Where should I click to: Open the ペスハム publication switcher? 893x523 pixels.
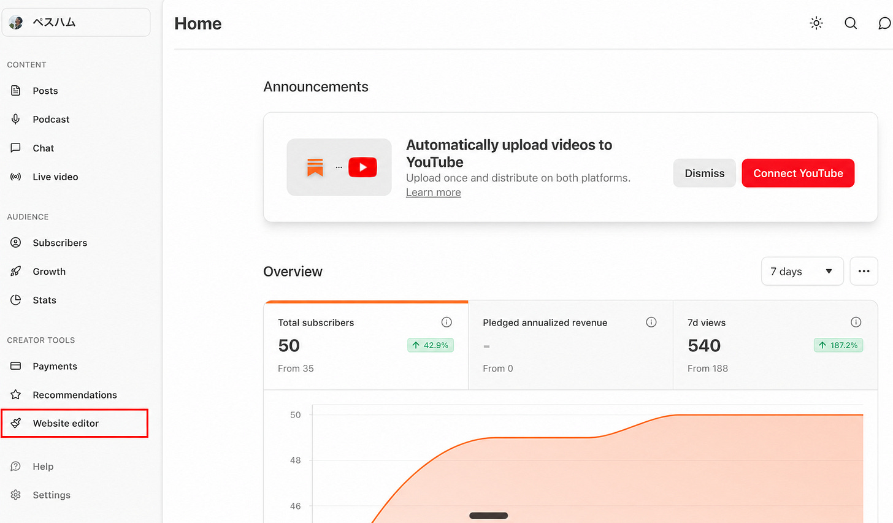pyautogui.click(x=76, y=23)
